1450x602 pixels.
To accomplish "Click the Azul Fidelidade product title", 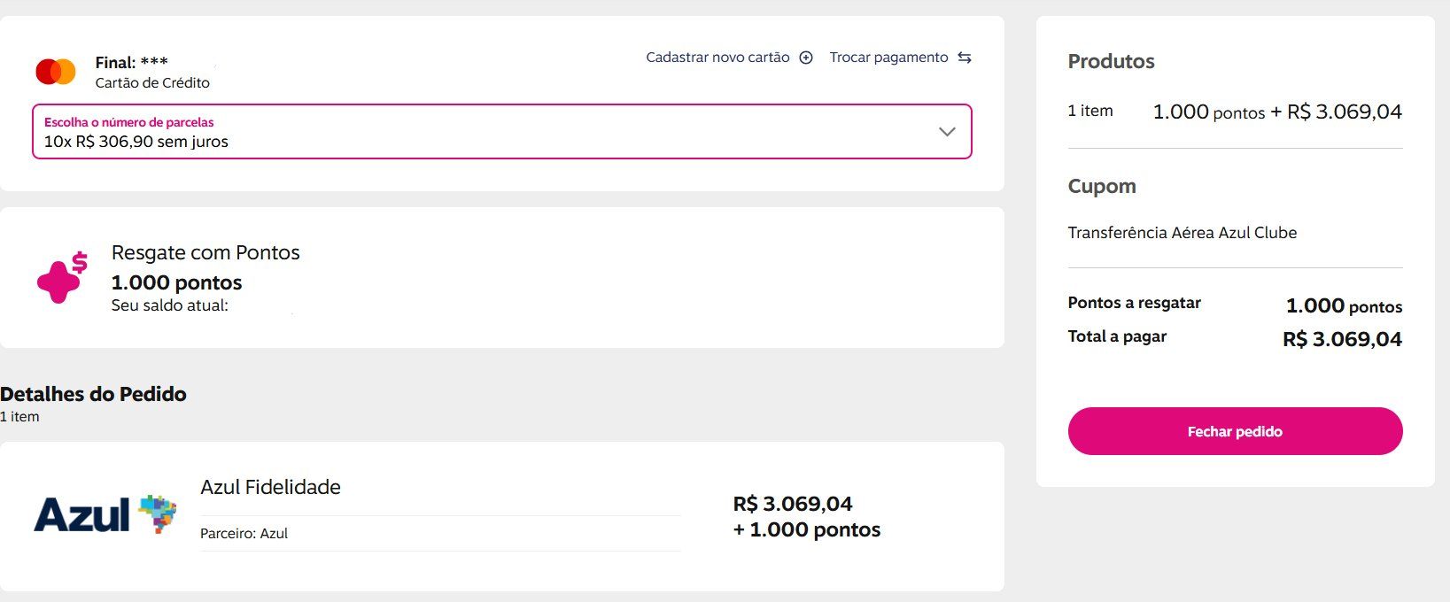I will (x=270, y=487).
